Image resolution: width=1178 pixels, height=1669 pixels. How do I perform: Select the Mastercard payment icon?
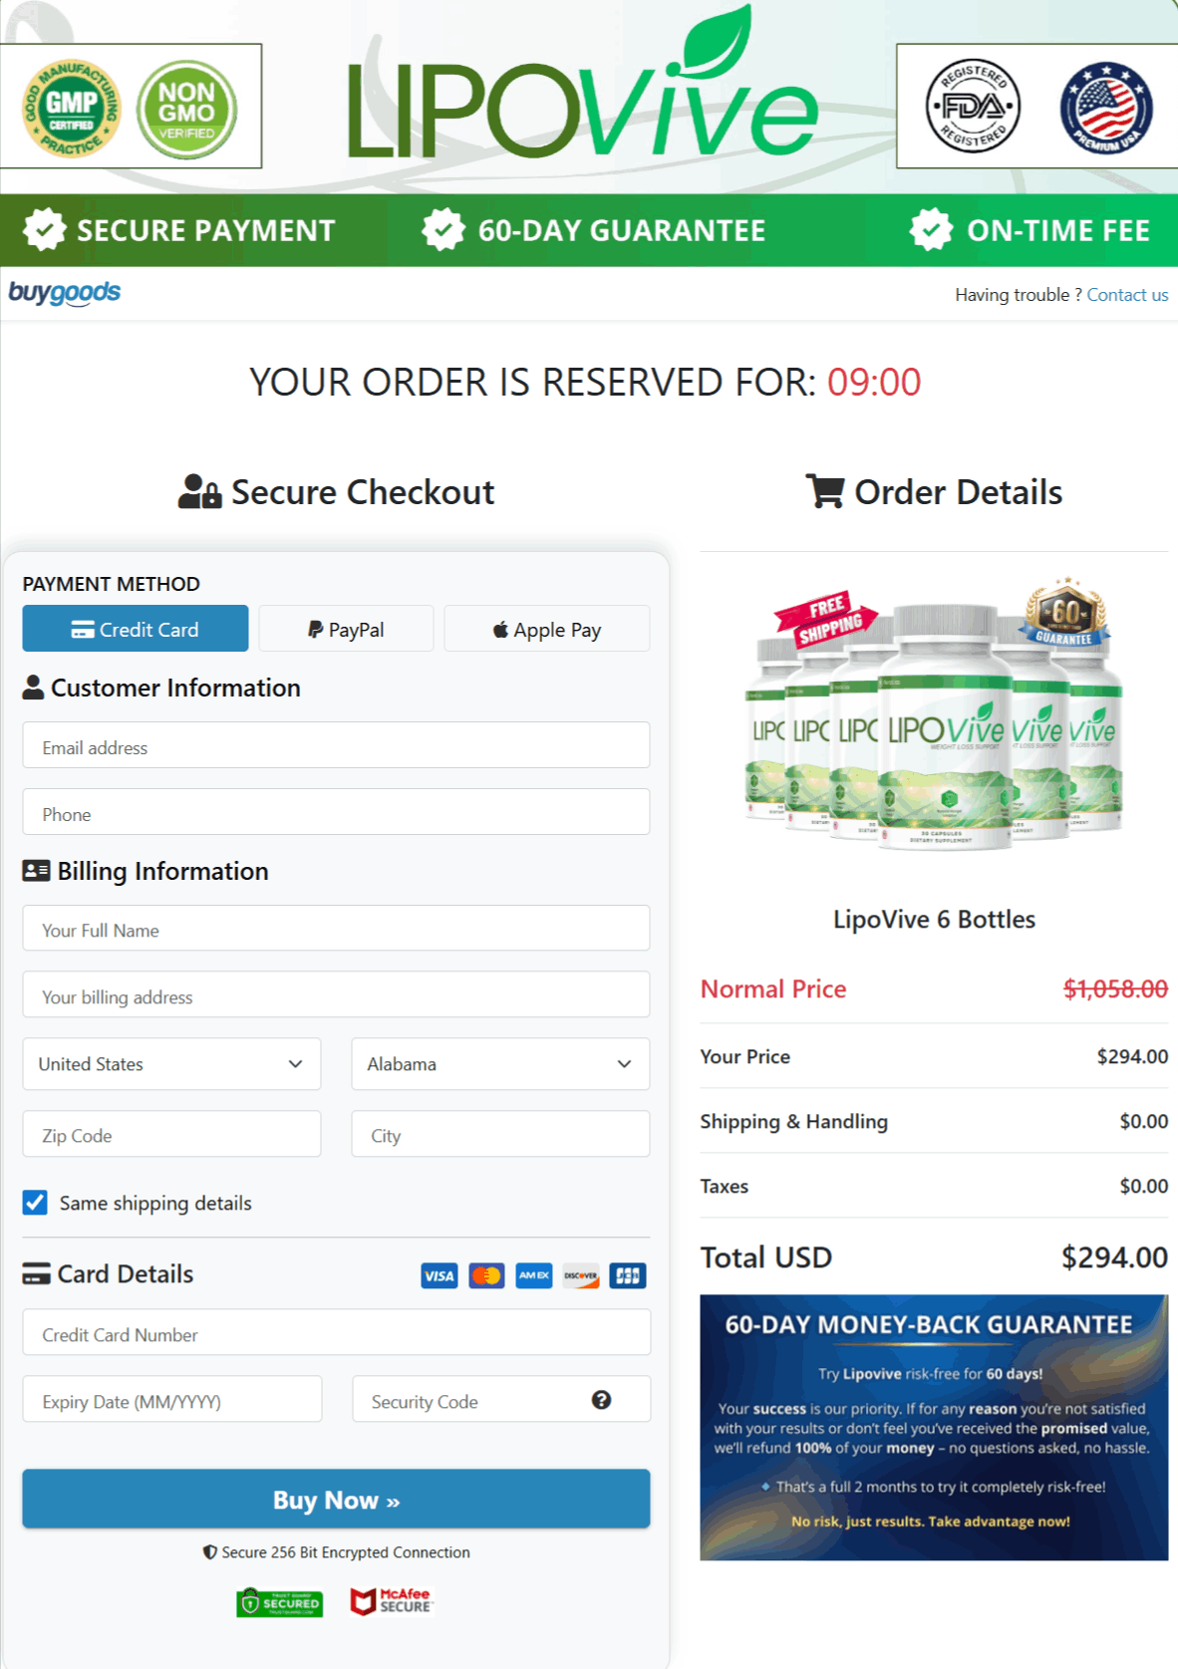(x=486, y=1275)
